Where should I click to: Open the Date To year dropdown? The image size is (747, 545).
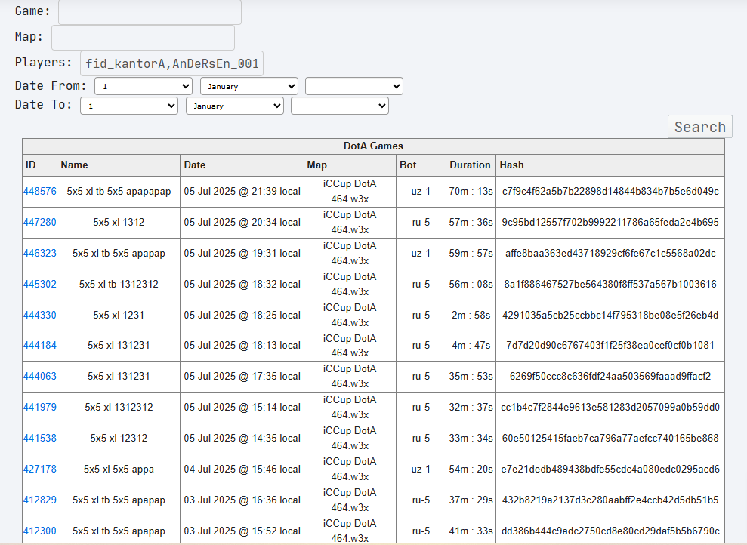tap(340, 106)
